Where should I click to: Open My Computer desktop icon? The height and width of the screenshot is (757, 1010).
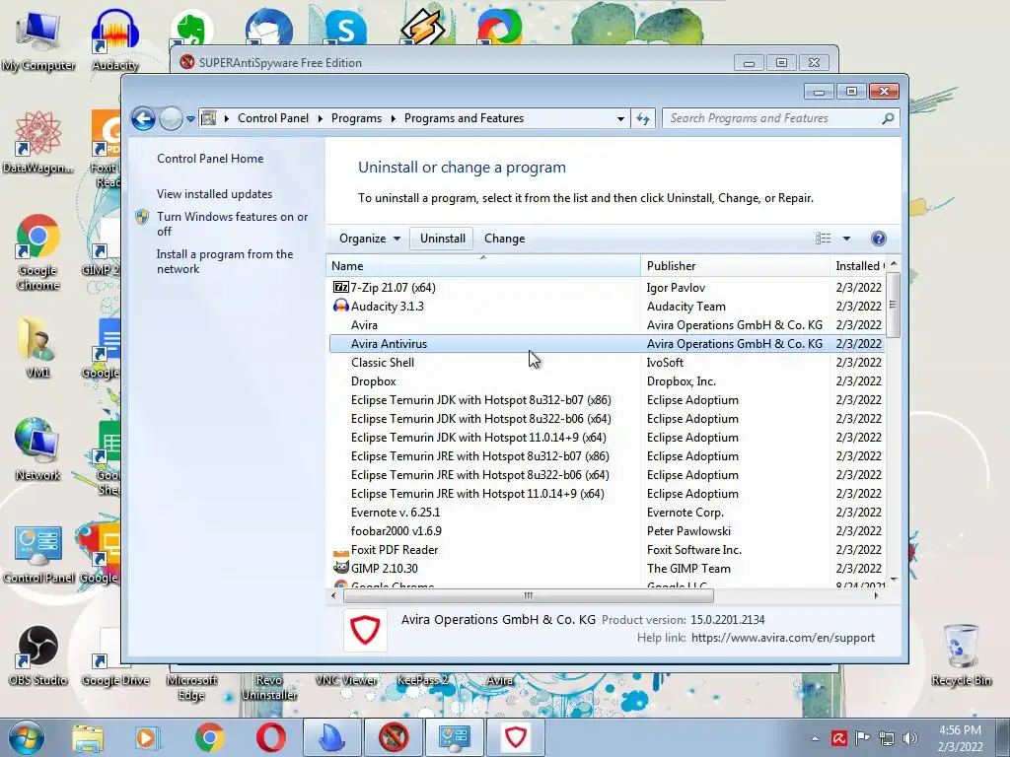[x=38, y=41]
